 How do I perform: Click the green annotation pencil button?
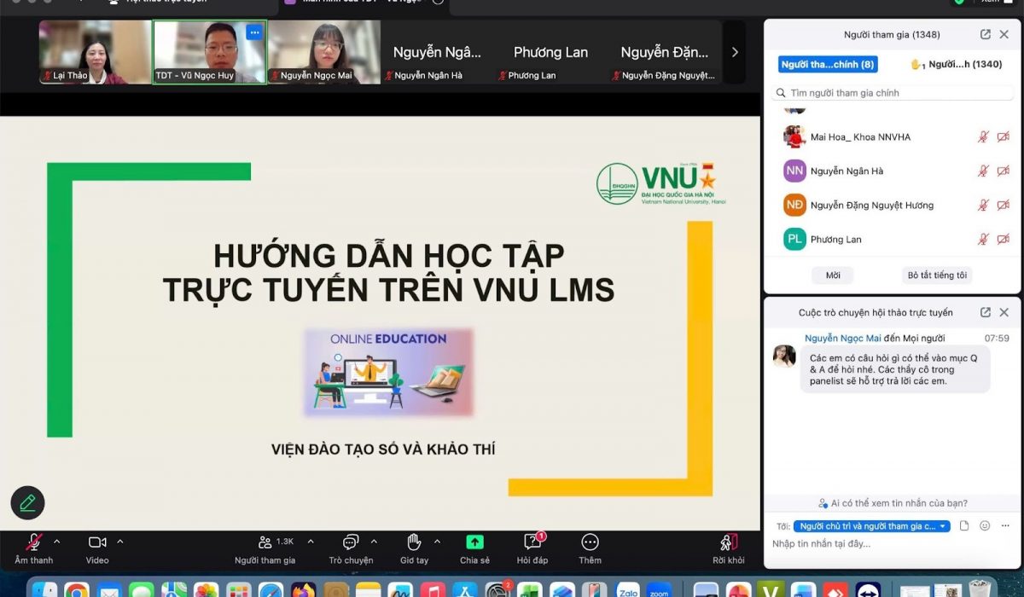(27, 503)
